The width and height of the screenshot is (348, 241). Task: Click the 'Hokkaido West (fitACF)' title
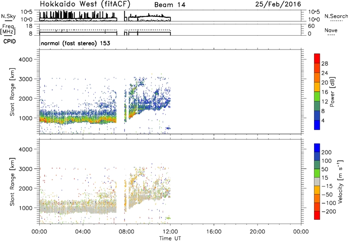click(x=85, y=4)
